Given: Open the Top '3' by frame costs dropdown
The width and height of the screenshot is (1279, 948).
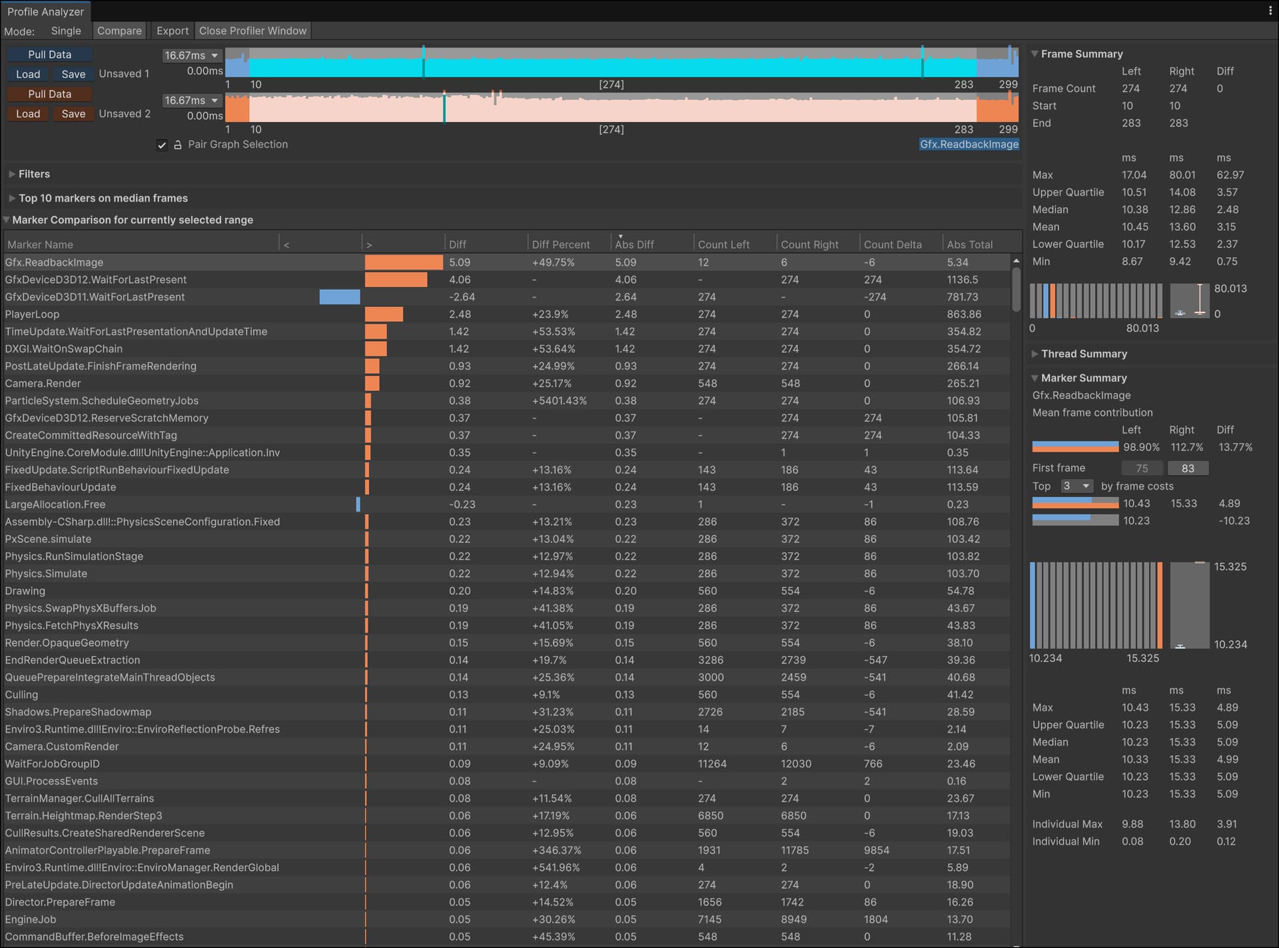Looking at the screenshot, I should pos(1076,486).
